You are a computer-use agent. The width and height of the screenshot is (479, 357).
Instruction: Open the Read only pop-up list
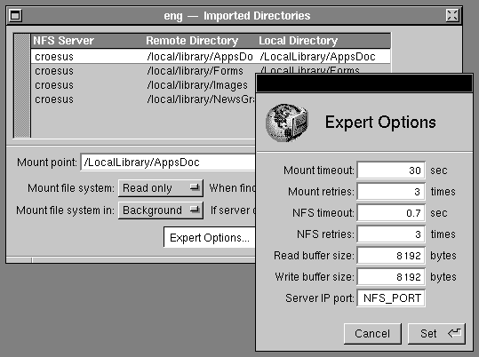161,188
